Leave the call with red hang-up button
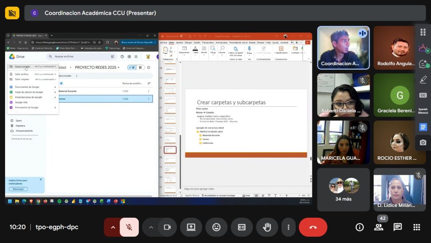The height and width of the screenshot is (243, 431). pos(313,227)
